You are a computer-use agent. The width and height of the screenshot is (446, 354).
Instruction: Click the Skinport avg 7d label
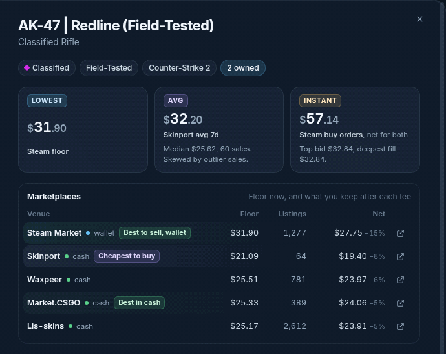(191, 135)
